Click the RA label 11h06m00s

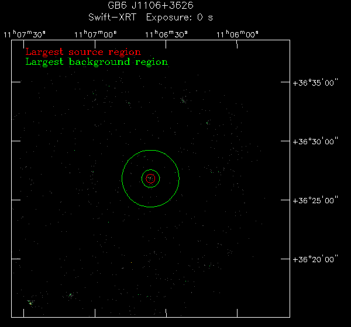(x=238, y=34)
